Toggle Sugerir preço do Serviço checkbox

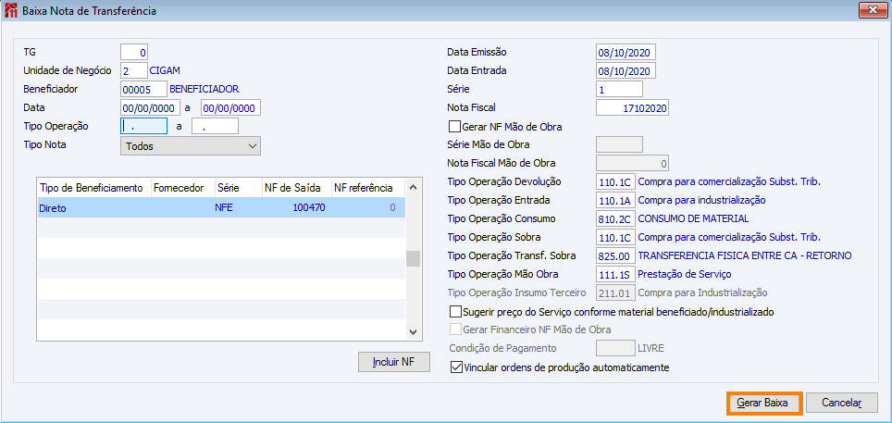(x=454, y=312)
